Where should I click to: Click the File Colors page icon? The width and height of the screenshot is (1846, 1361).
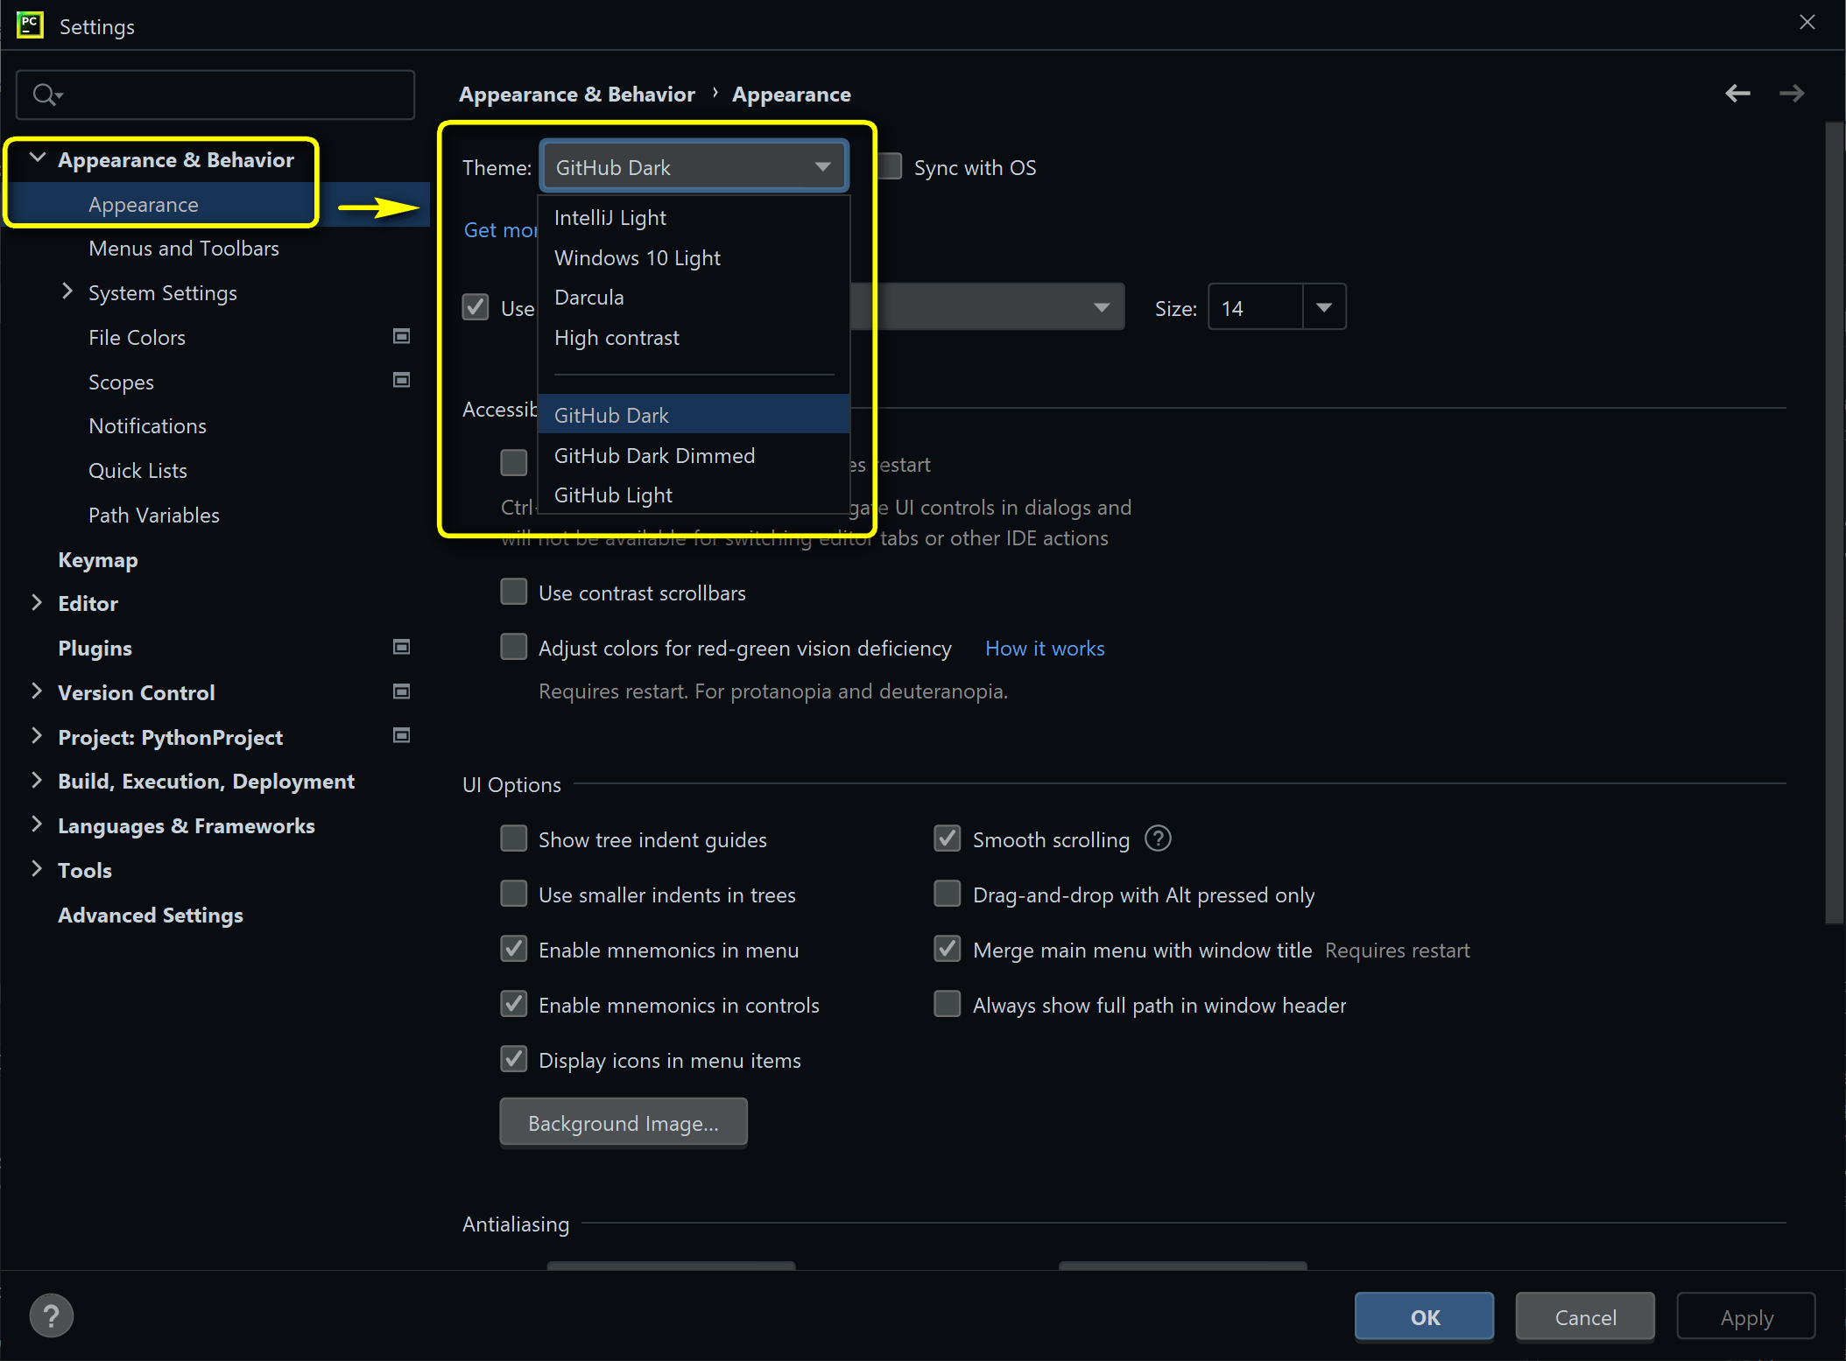pyautogui.click(x=401, y=335)
